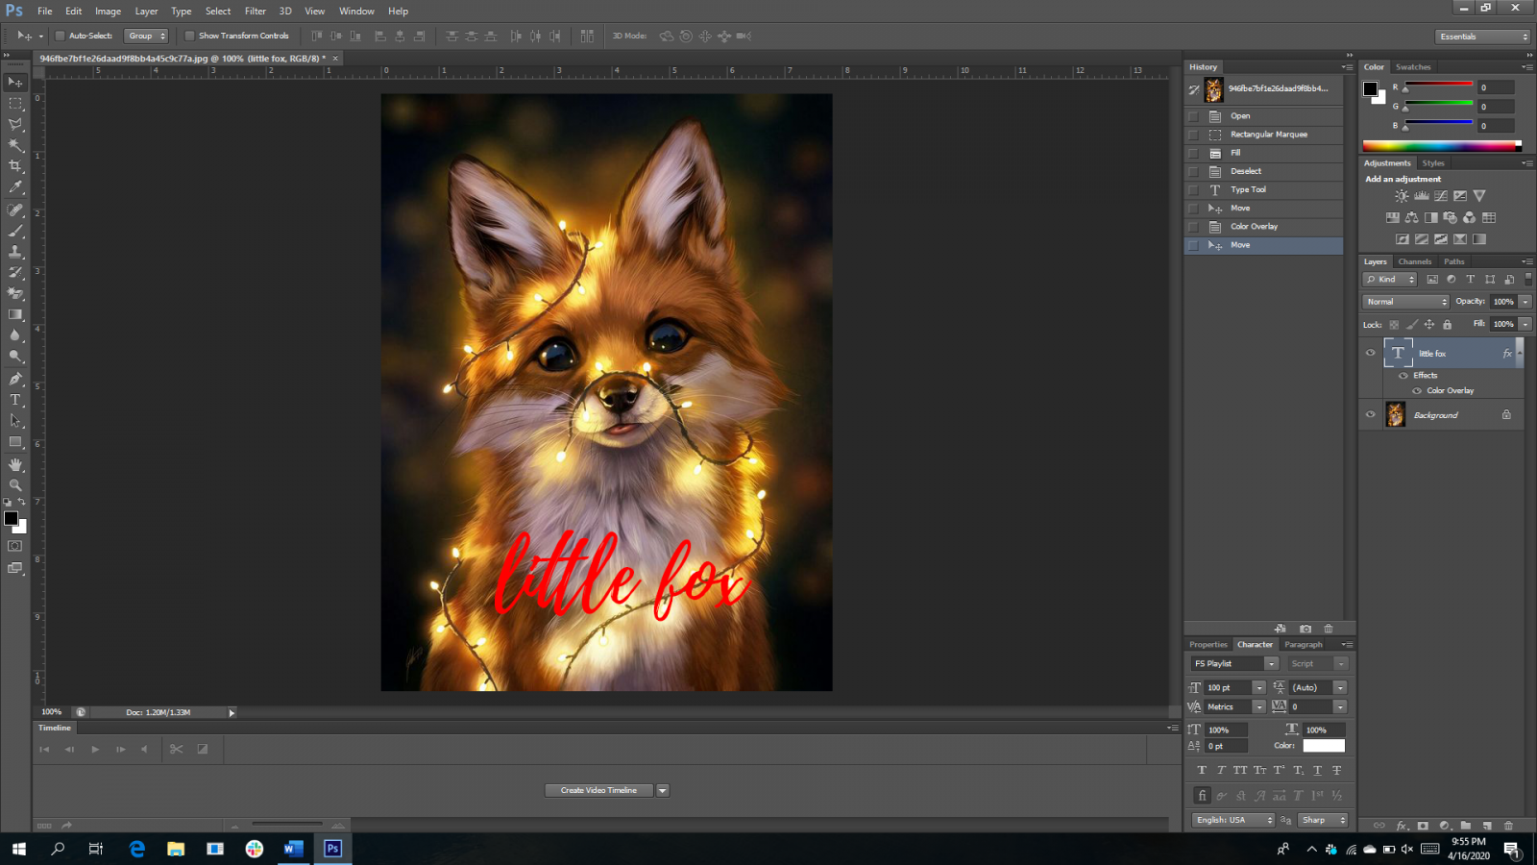Image resolution: width=1537 pixels, height=865 pixels.
Task: Pick the Horizontal Type tool
Action: click(15, 400)
